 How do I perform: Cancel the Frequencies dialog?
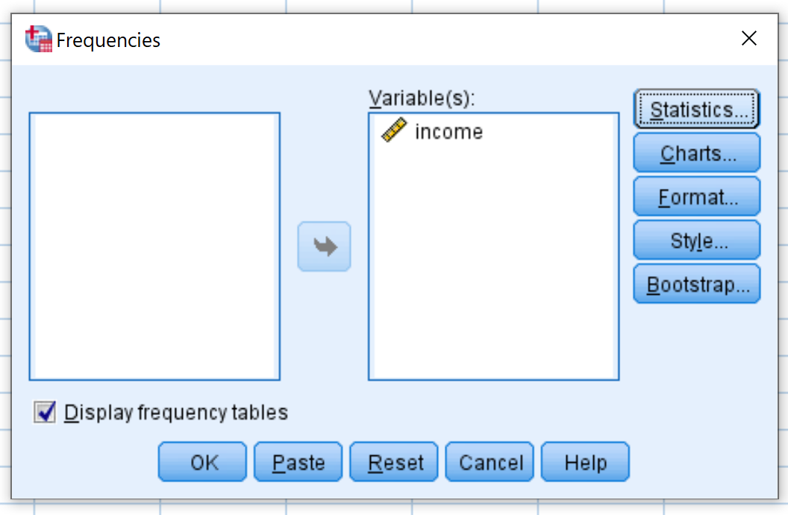[490, 462]
